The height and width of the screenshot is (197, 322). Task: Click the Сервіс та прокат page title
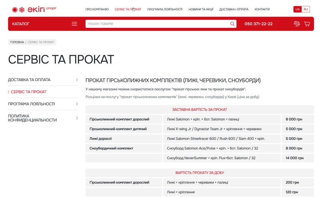[61, 59]
